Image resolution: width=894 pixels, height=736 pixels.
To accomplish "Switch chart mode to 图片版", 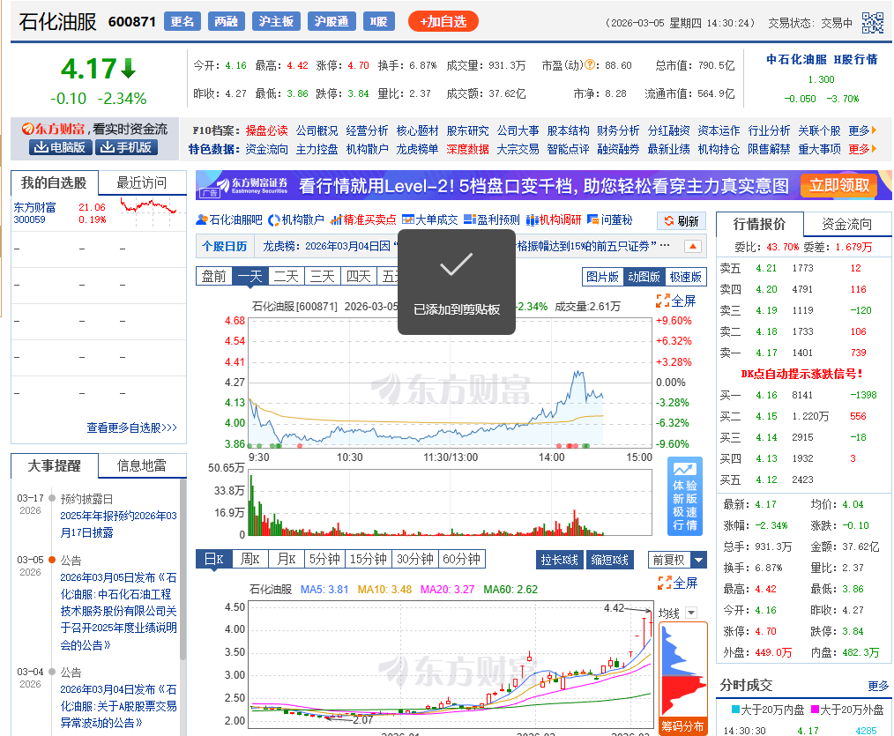I will (x=602, y=277).
